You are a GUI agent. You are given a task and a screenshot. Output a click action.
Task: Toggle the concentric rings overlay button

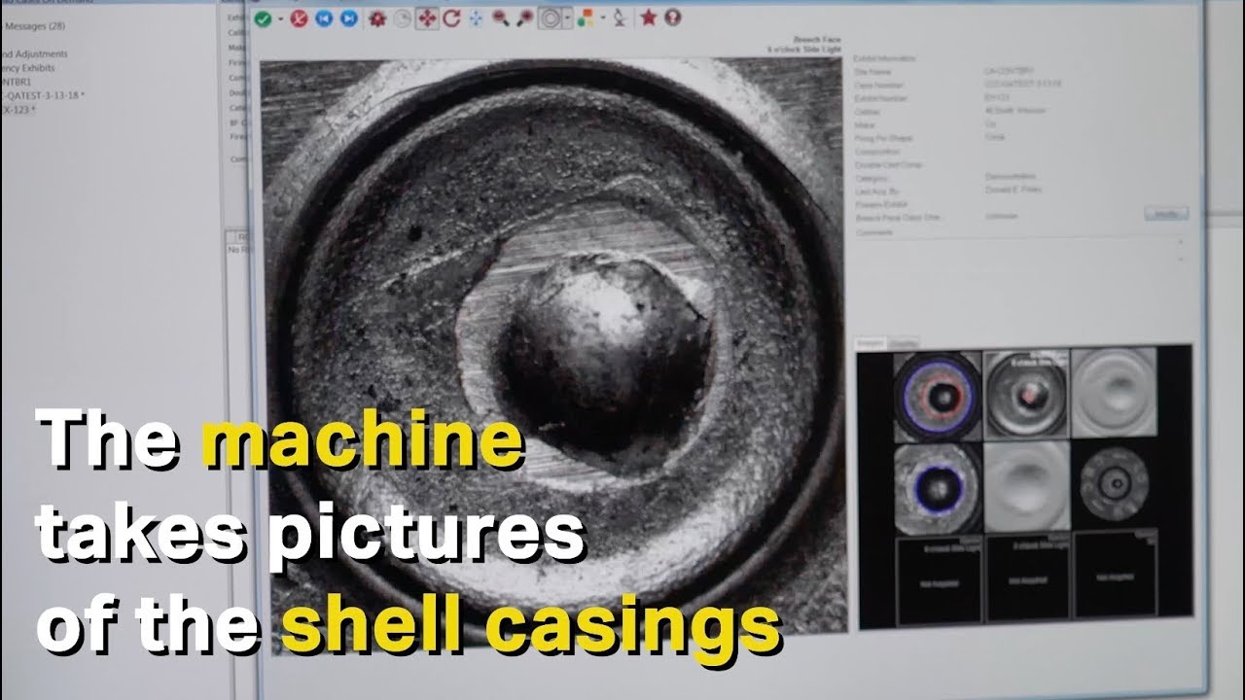551,18
